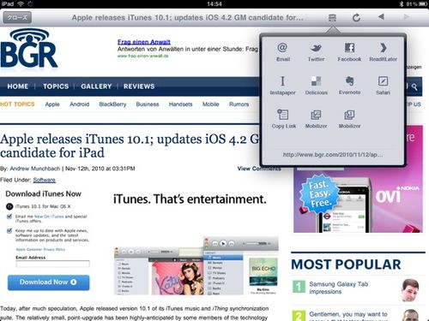Click the Samsung Galaxy Tab author thumbnail

[x=410, y=290]
